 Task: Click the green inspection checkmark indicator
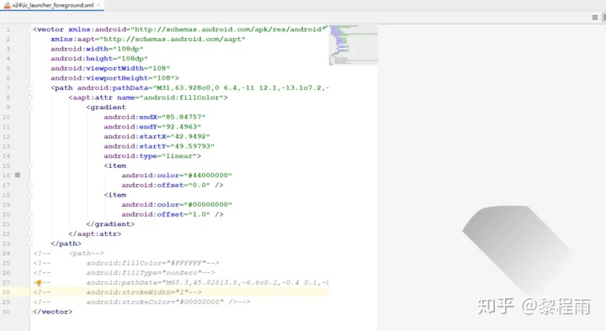[x=325, y=28]
